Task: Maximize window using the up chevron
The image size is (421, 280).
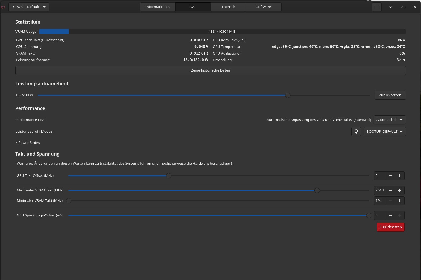Action: coord(403,7)
